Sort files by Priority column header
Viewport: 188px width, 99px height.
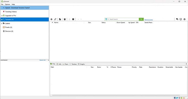point(134,67)
